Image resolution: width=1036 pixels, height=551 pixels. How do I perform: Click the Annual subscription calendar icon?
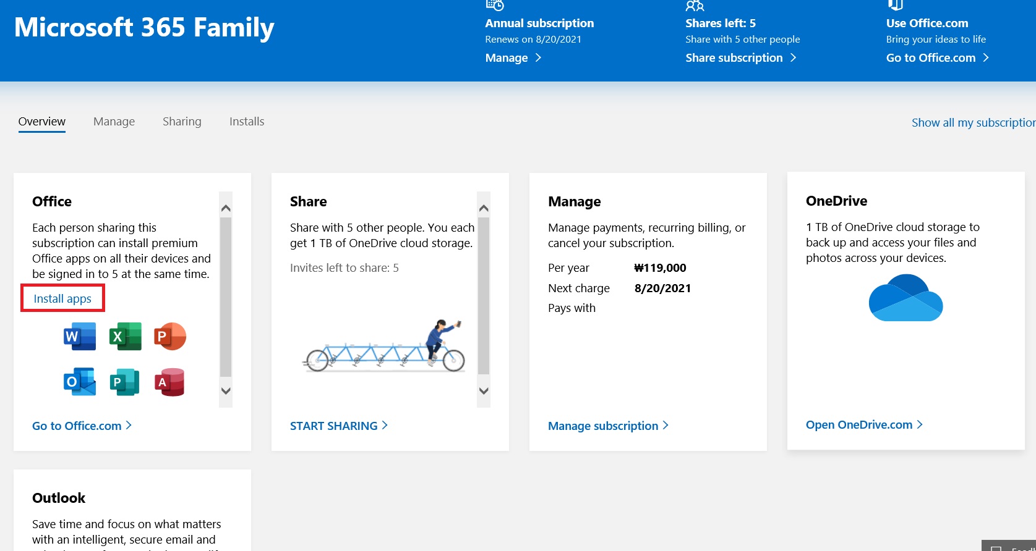pos(495,5)
